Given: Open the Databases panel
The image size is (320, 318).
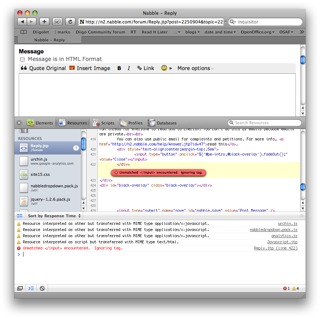Looking at the screenshot, I should [x=162, y=123].
